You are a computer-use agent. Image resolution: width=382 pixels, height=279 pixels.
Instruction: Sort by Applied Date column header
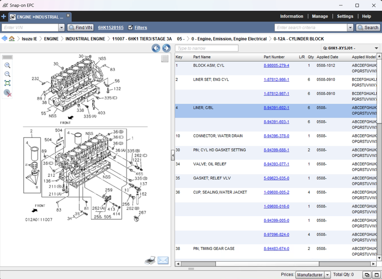coord(327,57)
